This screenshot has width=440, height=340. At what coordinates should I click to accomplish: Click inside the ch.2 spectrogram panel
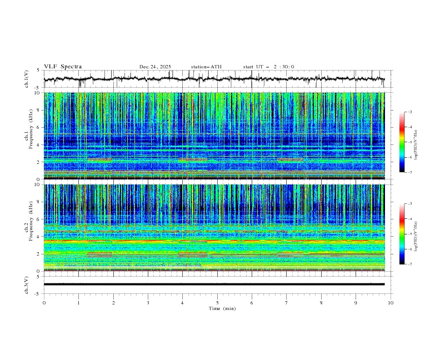click(x=214, y=228)
